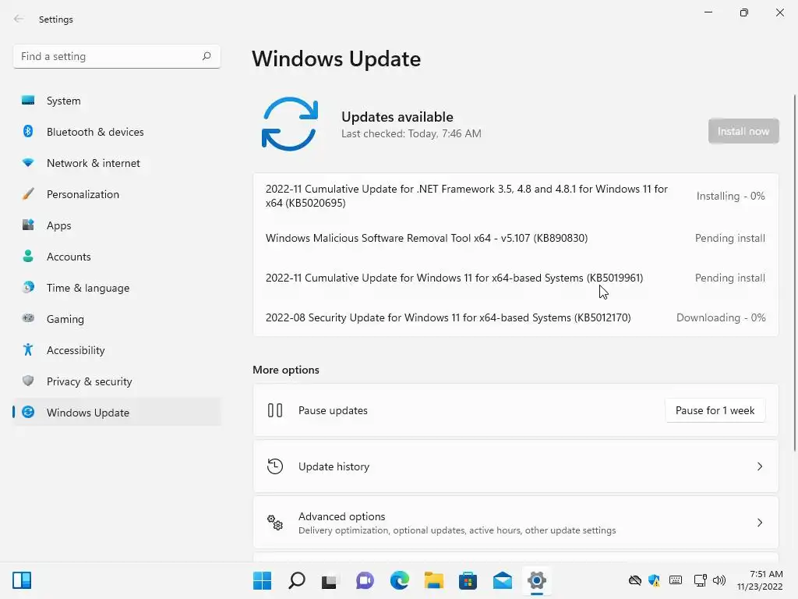The height and width of the screenshot is (599, 798).
Task: Click the page vertical scrollbar
Action: click(x=794, y=272)
